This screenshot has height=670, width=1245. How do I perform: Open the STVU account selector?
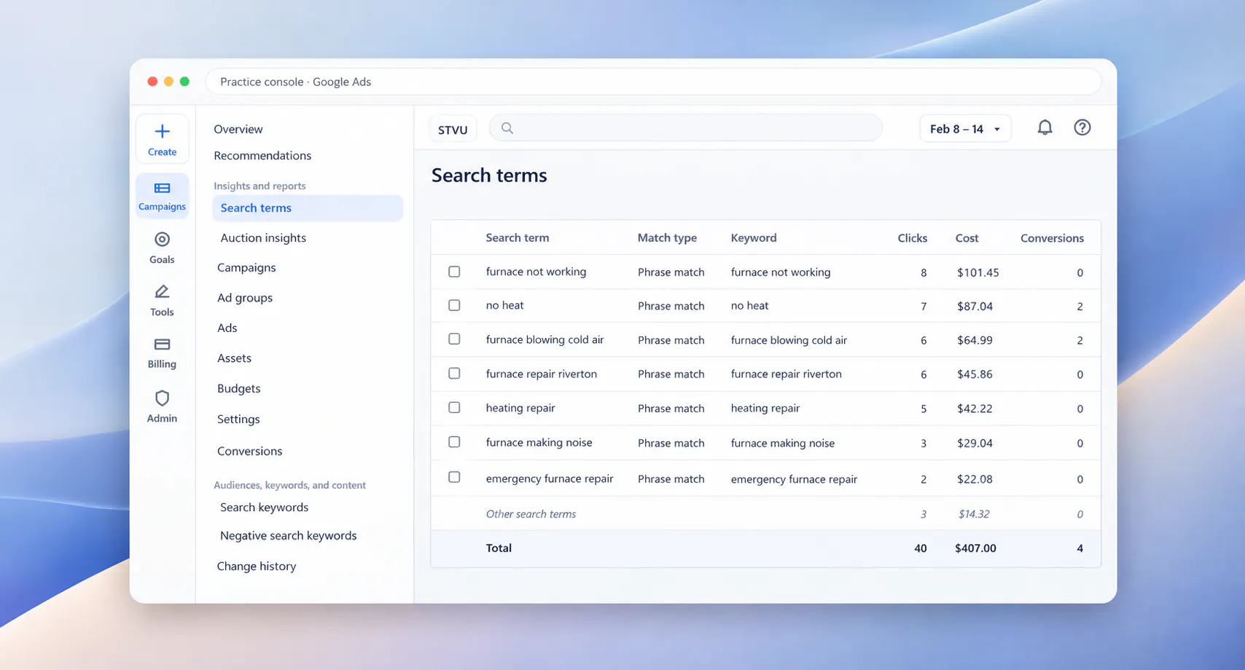click(453, 129)
